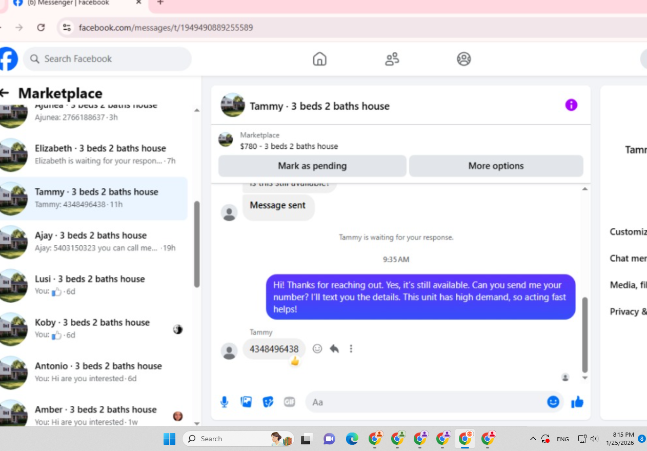The width and height of the screenshot is (647, 451).
Task: Open volume control in system tray
Action: 594,439
